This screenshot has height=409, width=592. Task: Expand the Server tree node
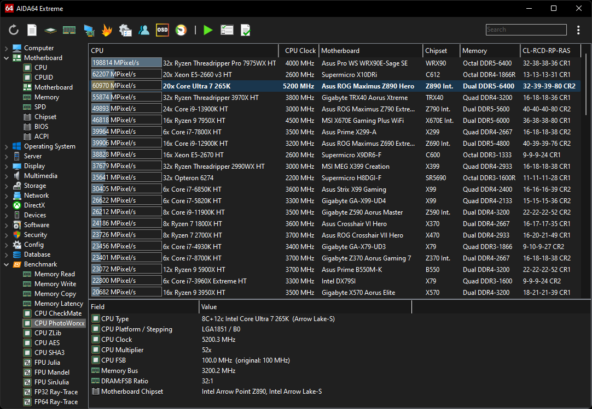[x=7, y=156]
